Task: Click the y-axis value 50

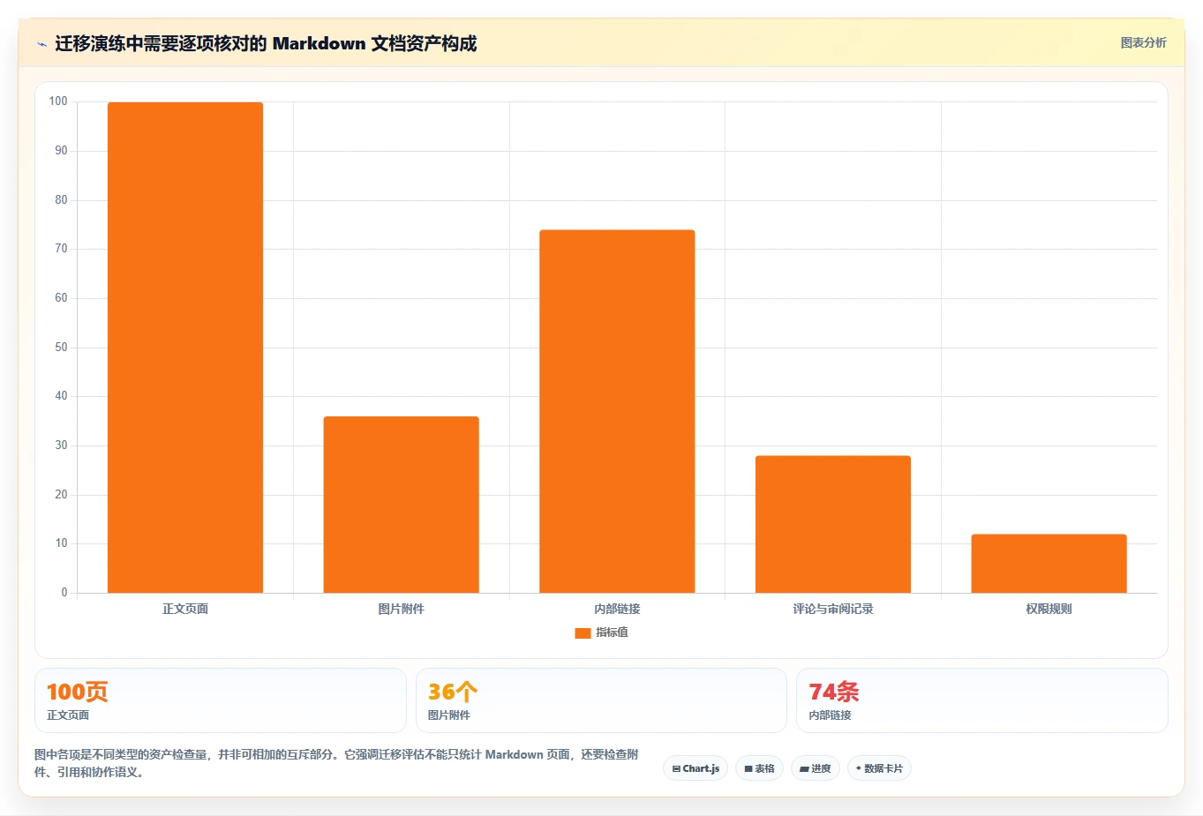Action: pos(61,348)
